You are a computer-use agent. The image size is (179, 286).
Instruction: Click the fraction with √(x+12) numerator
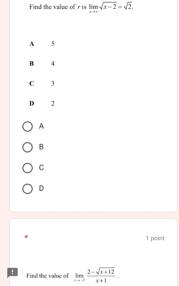(101, 276)
